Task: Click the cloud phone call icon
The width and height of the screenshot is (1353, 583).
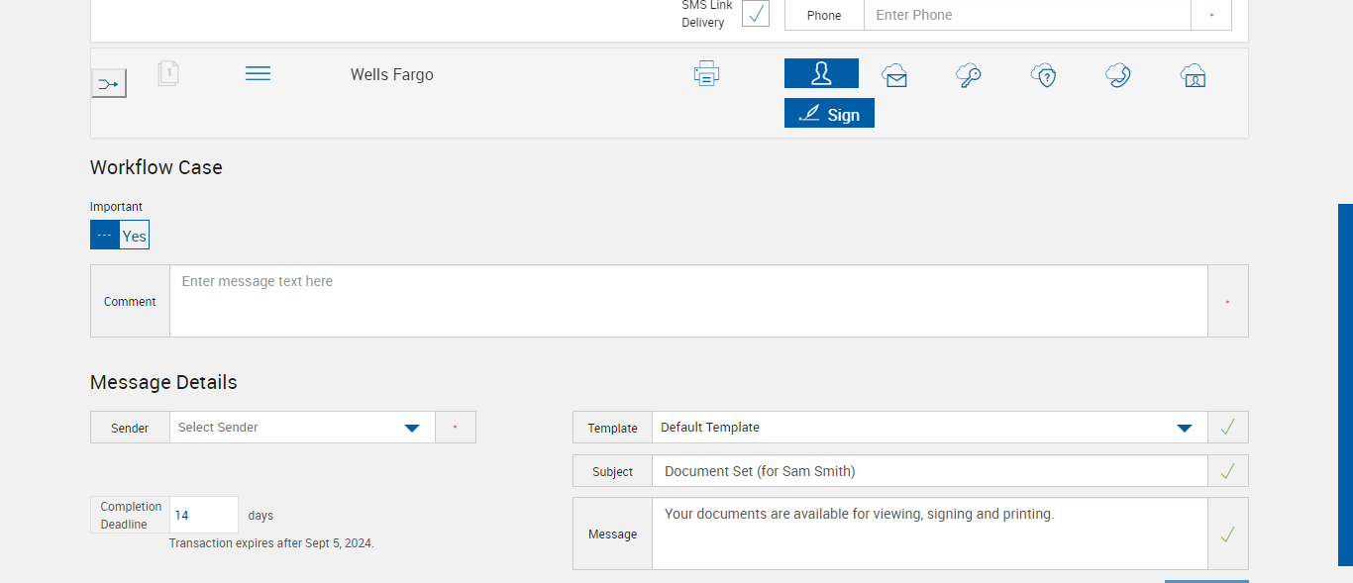Action: point(1118,75)
